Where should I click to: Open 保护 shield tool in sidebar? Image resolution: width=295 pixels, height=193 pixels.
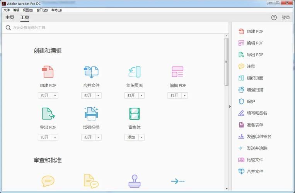(247, 102)
